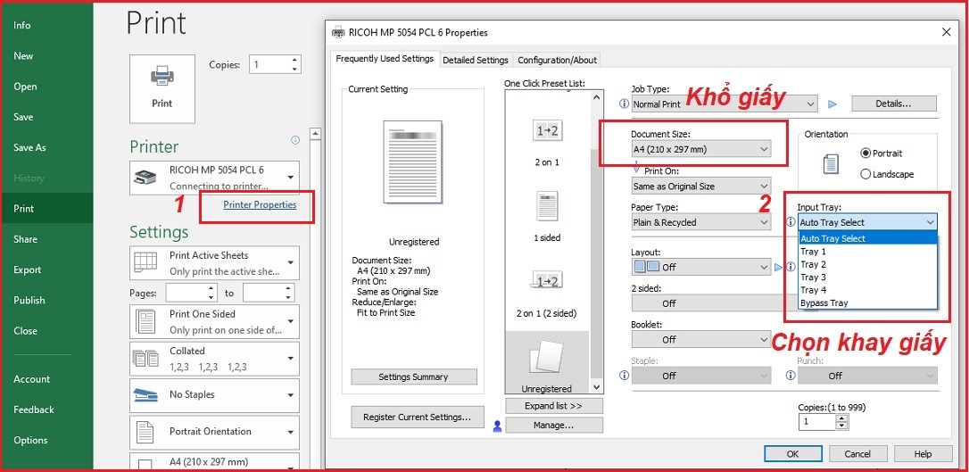Click the Pages from input field

(186, 293)
